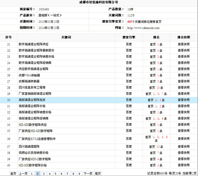Go to pagination page 7
This screenshot has width=198, height=176.
(x=67, y=173)
